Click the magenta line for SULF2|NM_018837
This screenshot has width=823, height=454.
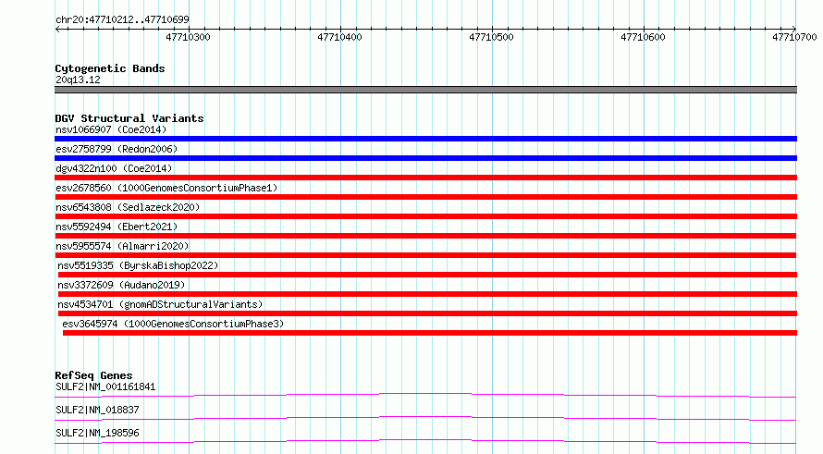425,418
